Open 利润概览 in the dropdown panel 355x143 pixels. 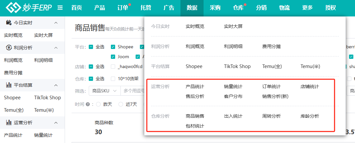point(195,46)
